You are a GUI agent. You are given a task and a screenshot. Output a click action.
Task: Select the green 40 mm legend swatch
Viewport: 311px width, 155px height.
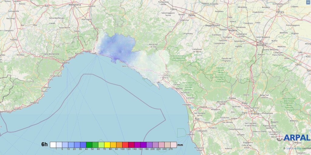tap(89, 144)
